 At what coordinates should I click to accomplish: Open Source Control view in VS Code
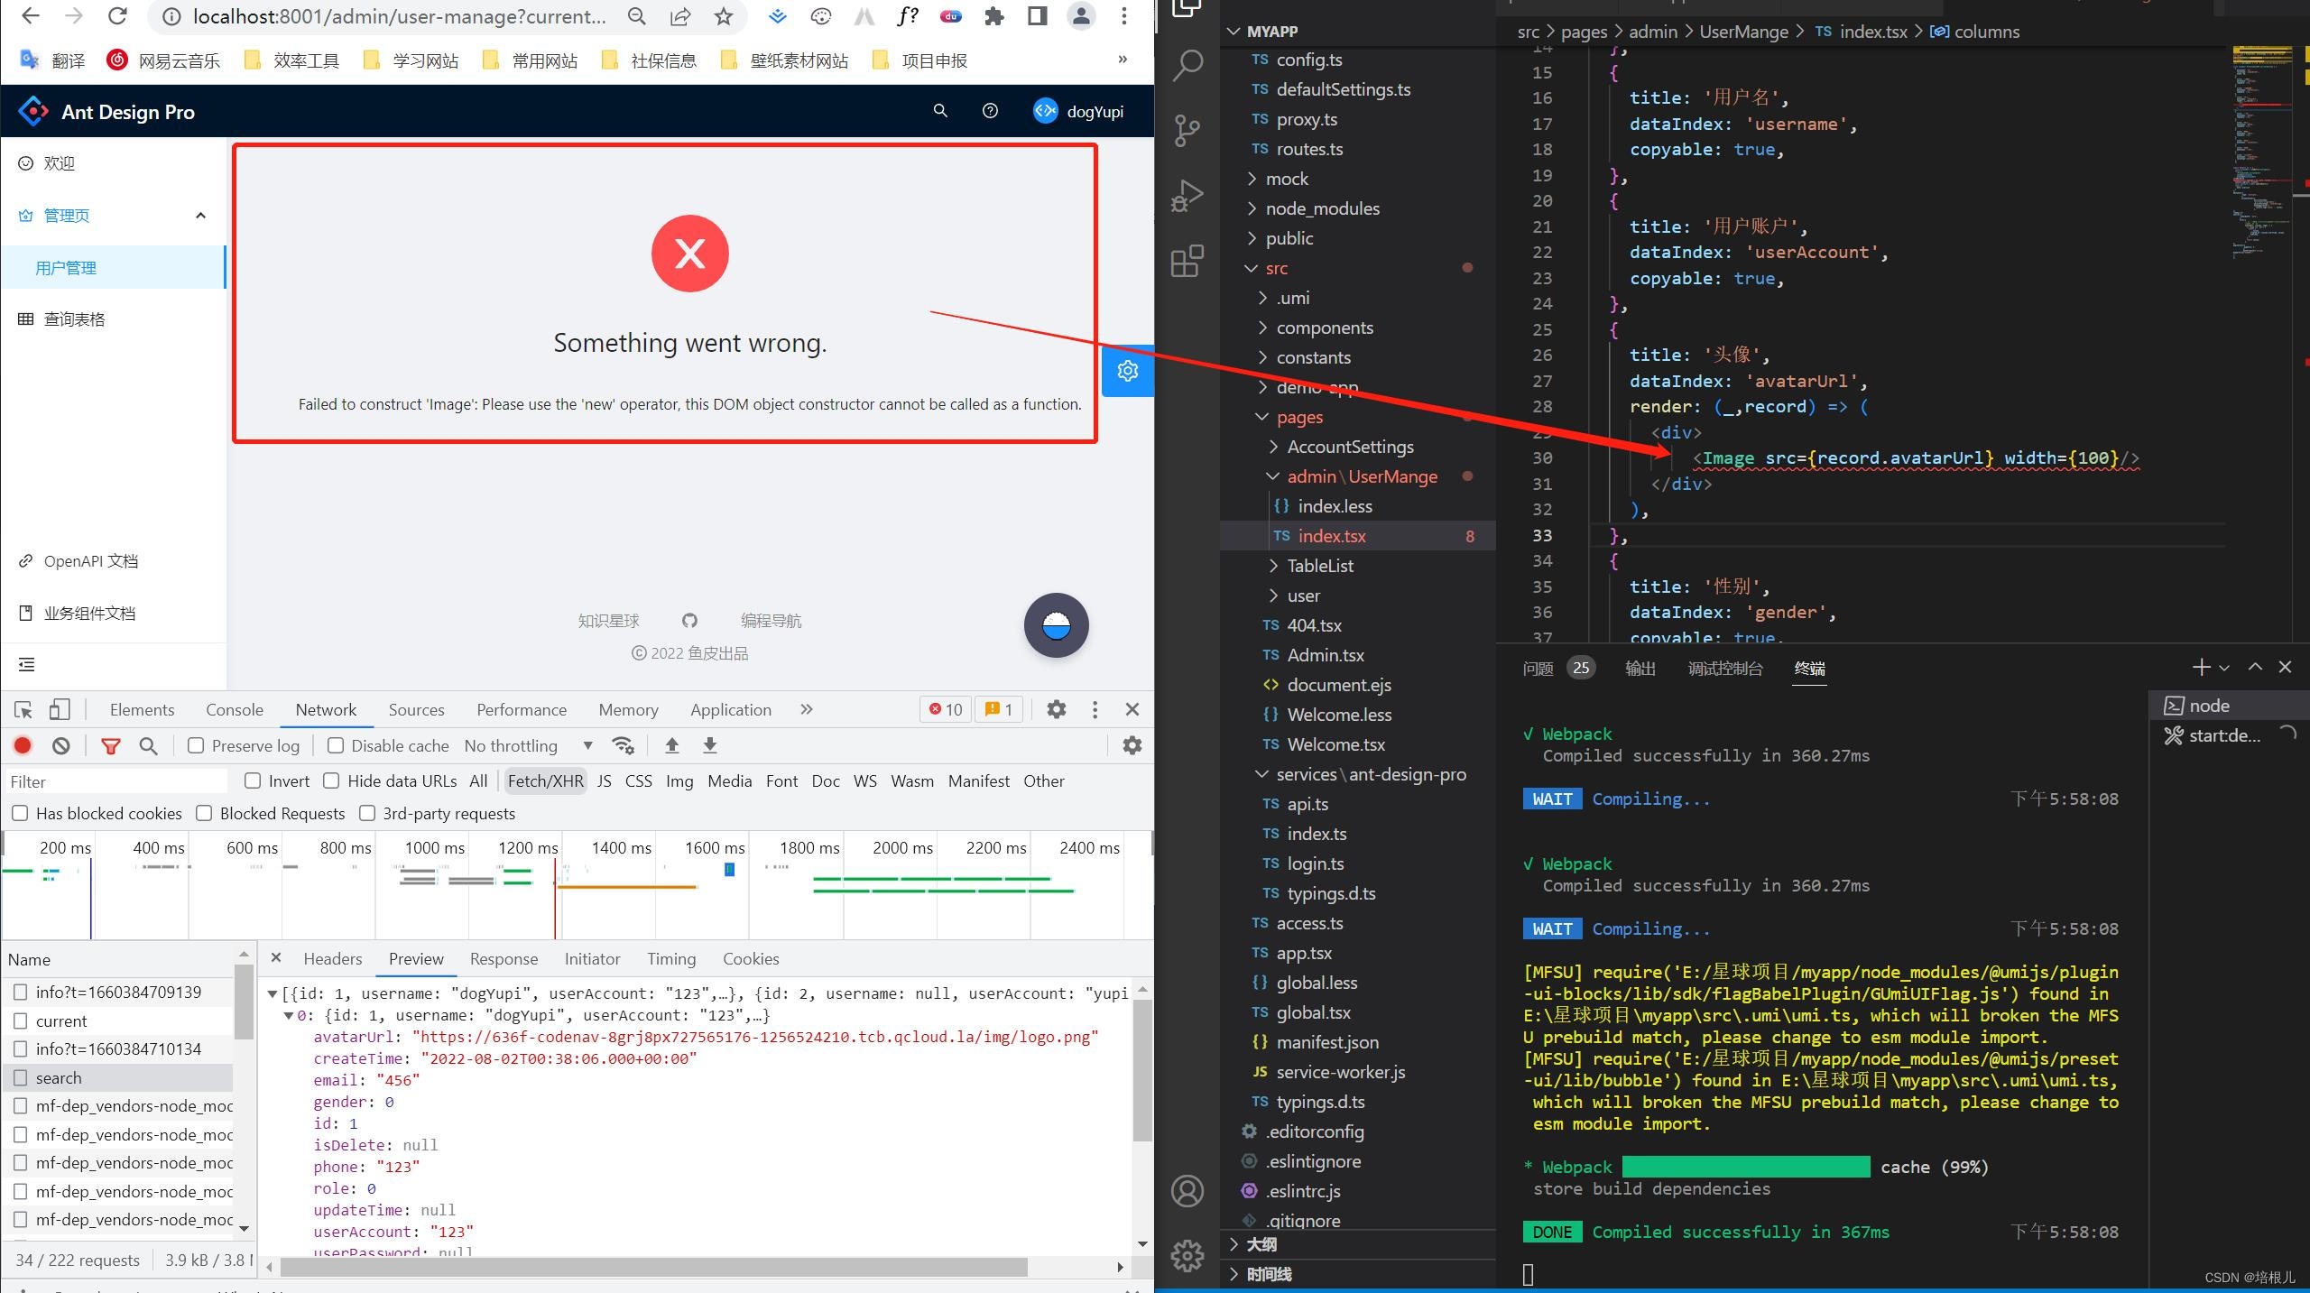click(1187, 131)
